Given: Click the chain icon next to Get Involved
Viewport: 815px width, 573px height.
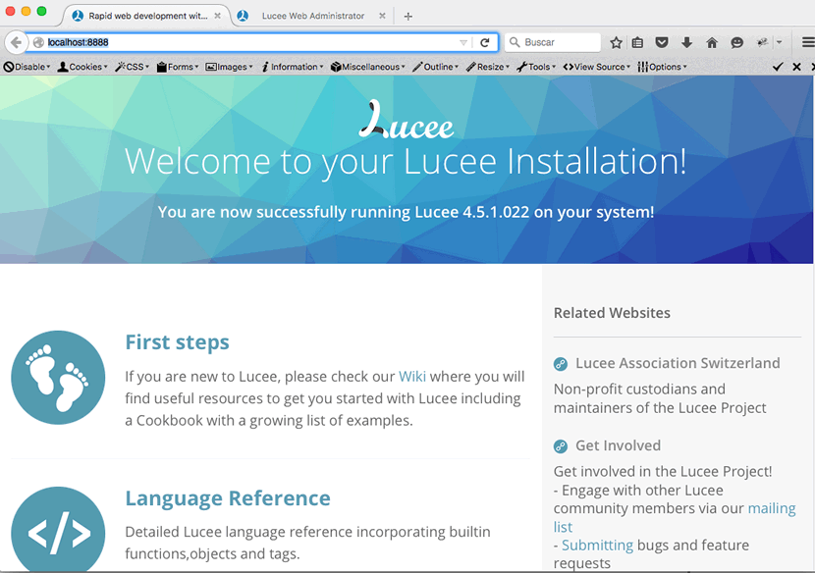Looking at the screenshot, I should 561,446.
